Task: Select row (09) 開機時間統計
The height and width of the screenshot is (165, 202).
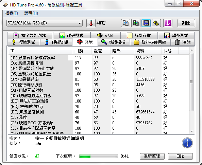Action: tap(99, 85)
